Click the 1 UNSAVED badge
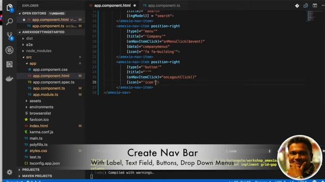The image size is (325, 182). point(57,14)
